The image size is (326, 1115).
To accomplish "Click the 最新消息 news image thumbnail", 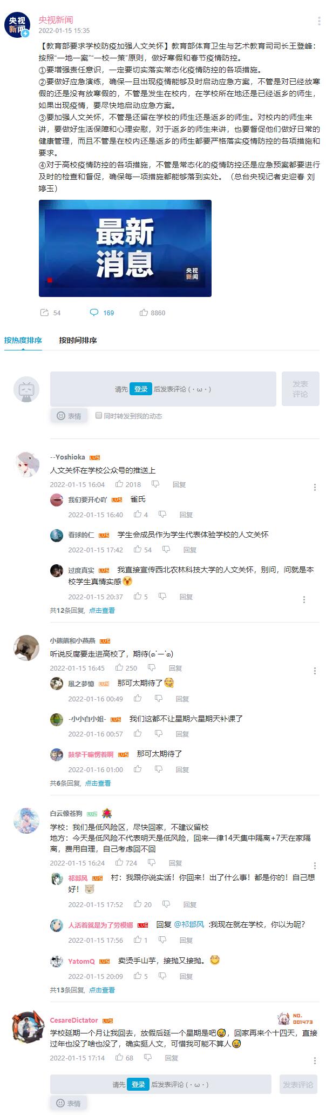I will pos(125,248).
